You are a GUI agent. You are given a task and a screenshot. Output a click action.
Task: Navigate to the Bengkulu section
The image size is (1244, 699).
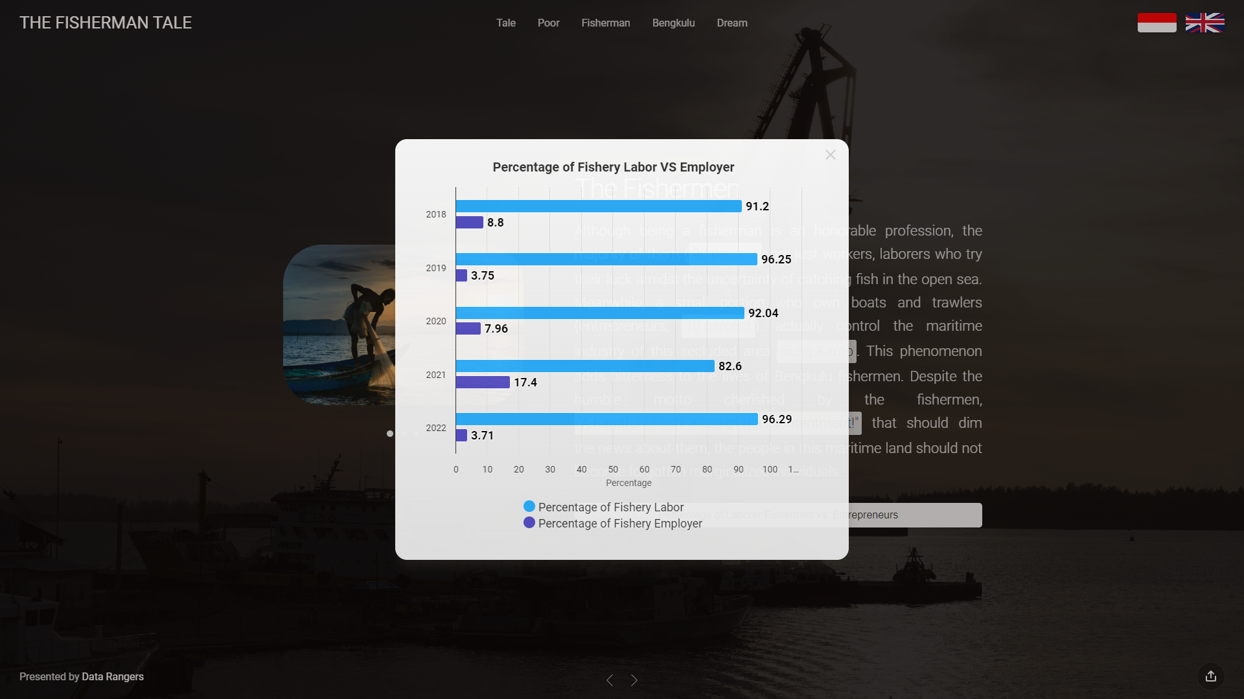tap(673, 23)
